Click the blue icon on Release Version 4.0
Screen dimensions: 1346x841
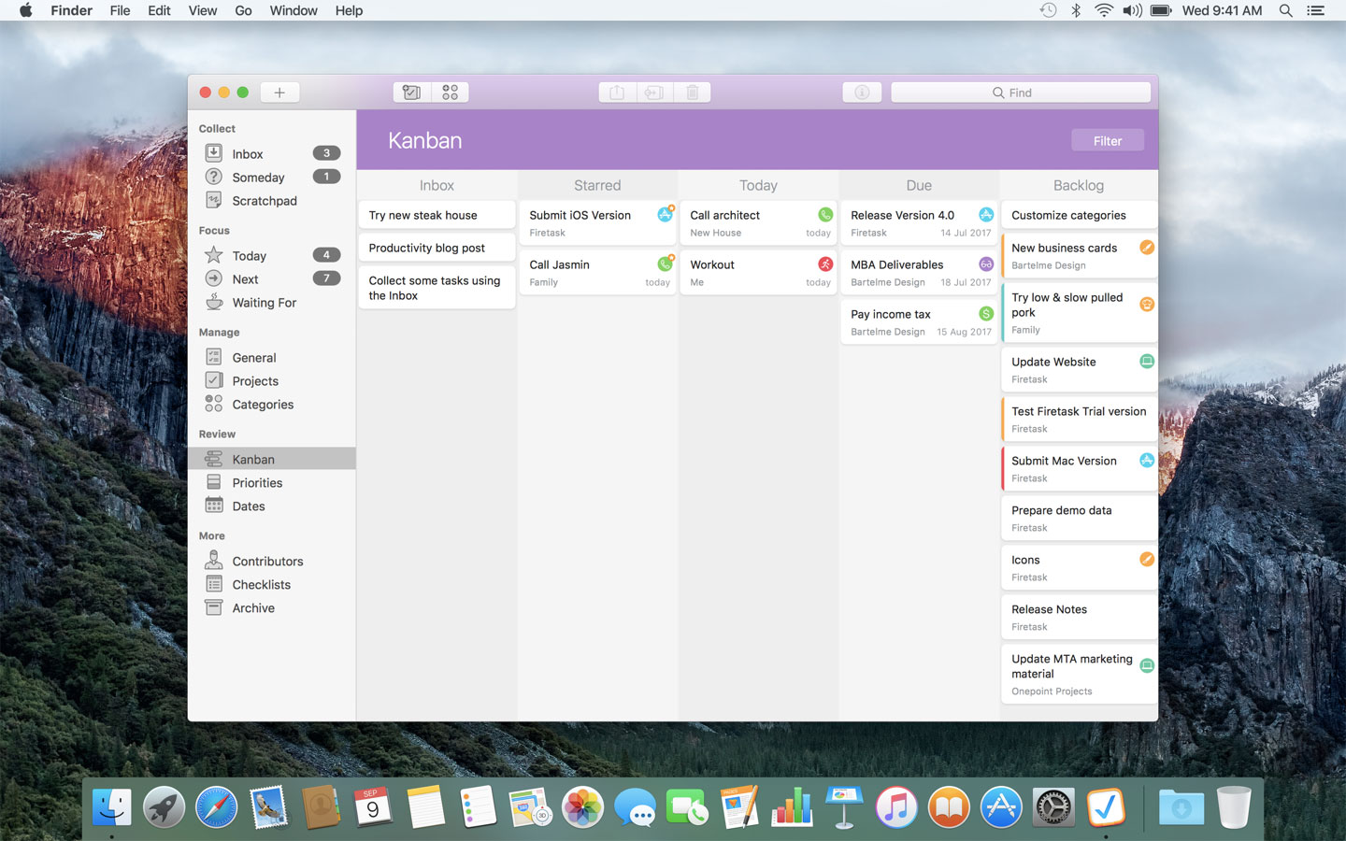(986, 215)
